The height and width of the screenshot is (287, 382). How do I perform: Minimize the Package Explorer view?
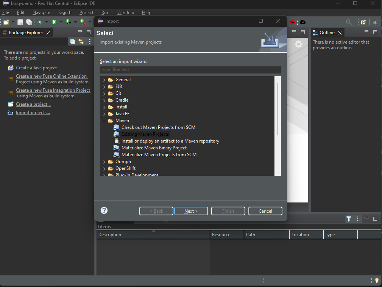tap(80, 31)
